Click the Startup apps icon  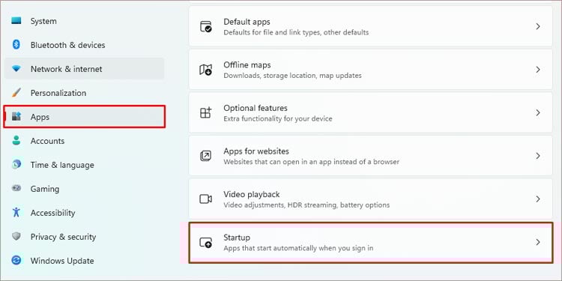[206, 243]
